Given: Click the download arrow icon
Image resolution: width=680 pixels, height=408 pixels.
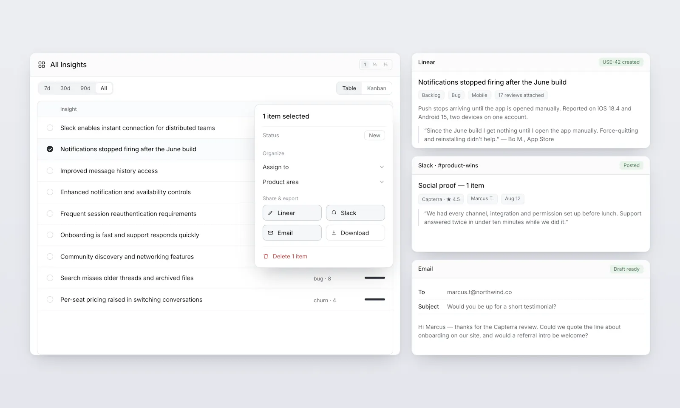Looking at the screenshot, I should [334, 233].
